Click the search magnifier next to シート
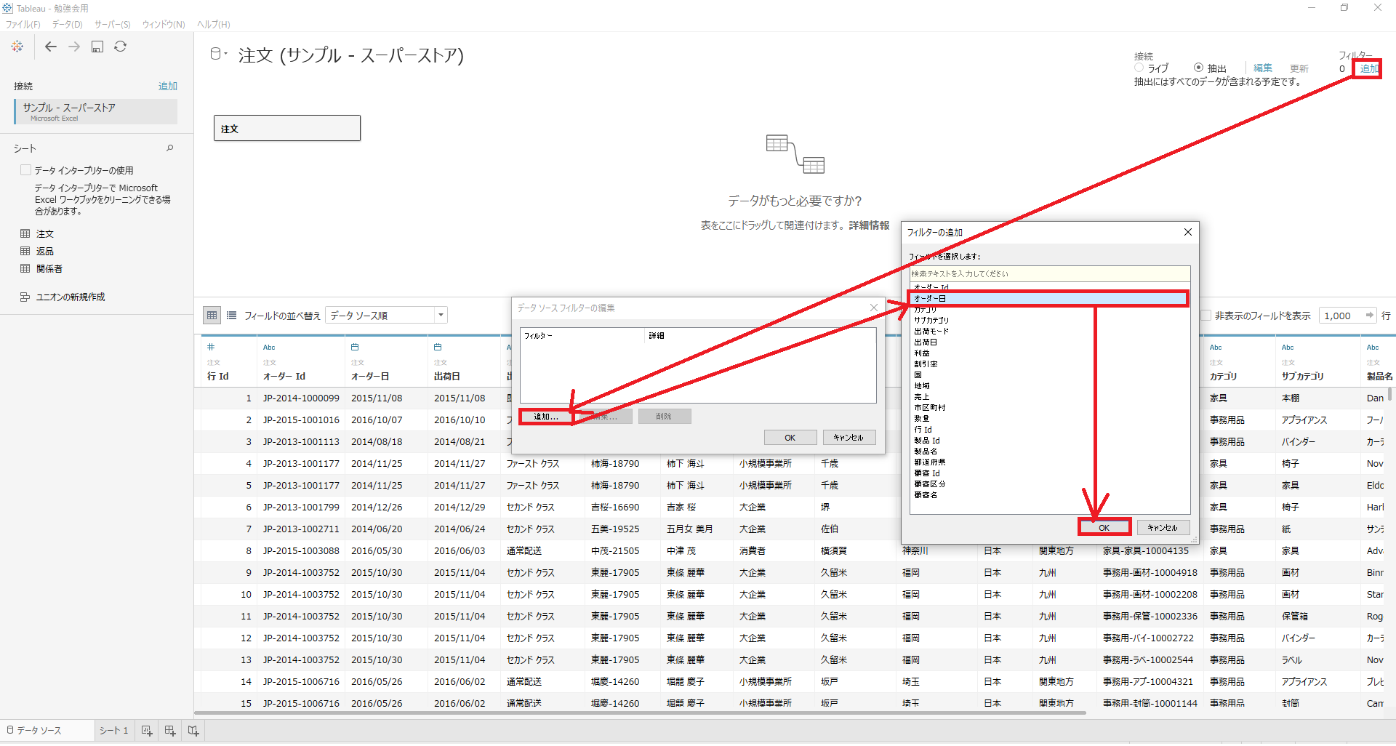 point(170,148)
